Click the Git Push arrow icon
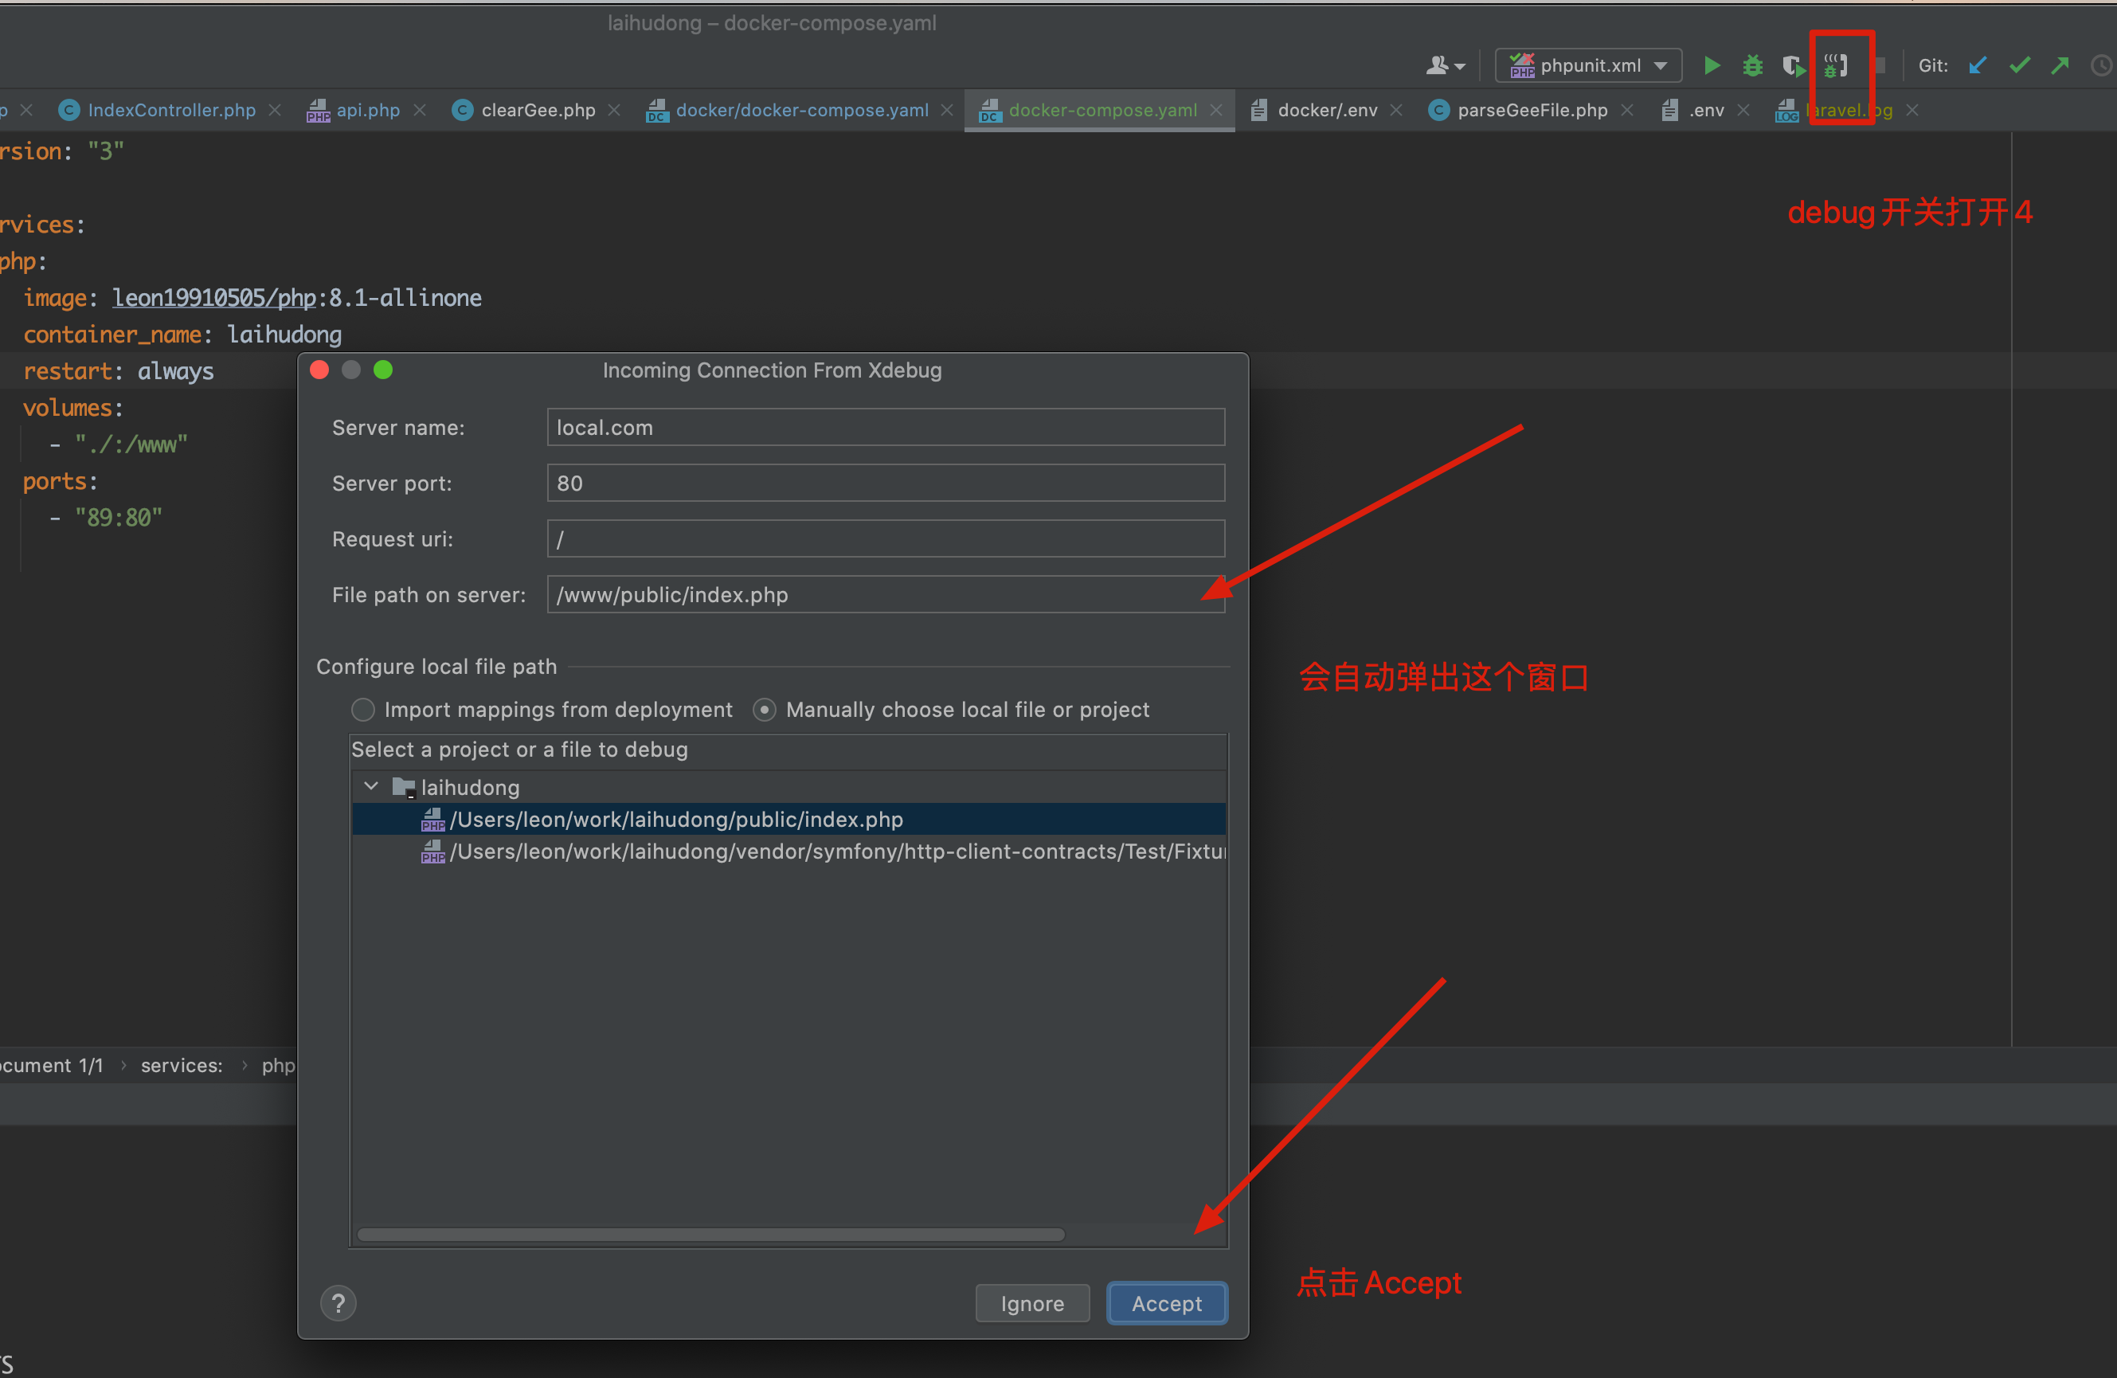This screenshot has width=2117, height=1378. 2060,65
